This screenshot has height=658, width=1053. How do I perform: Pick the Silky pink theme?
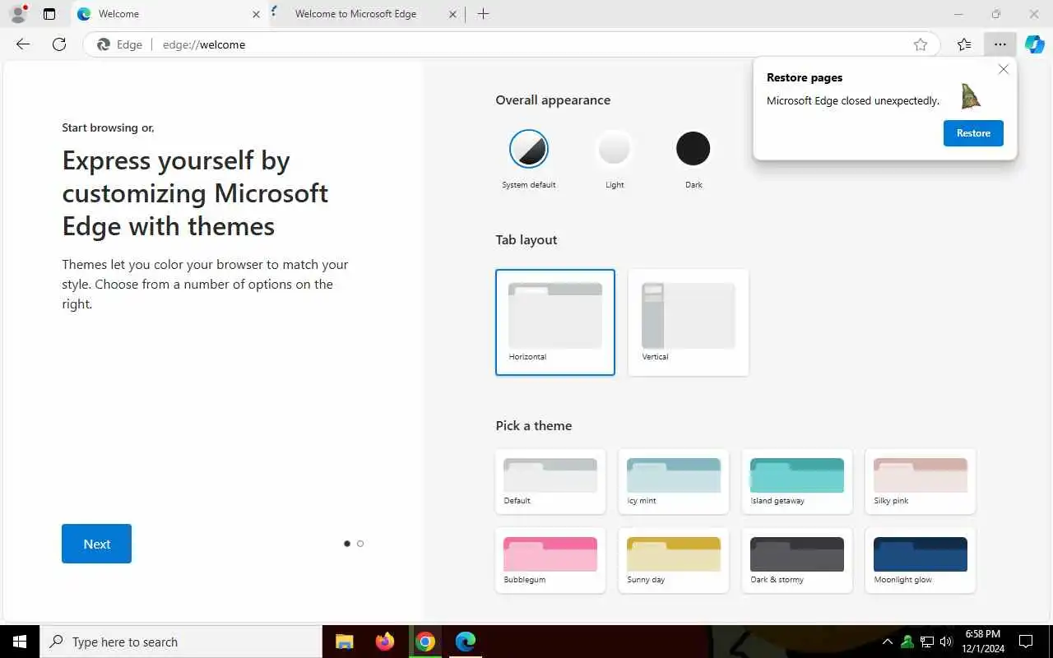pyautogui.click(x=921, y=481)
